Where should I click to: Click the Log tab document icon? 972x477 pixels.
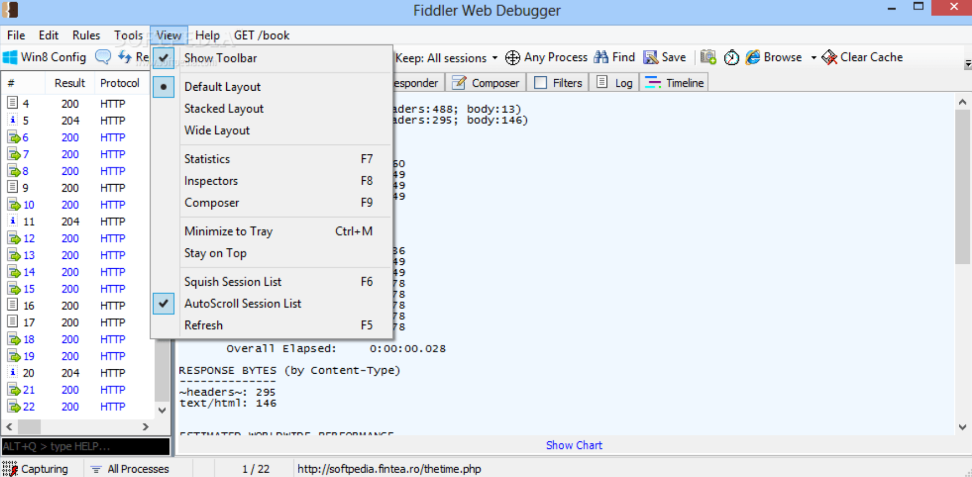(602, 82)
